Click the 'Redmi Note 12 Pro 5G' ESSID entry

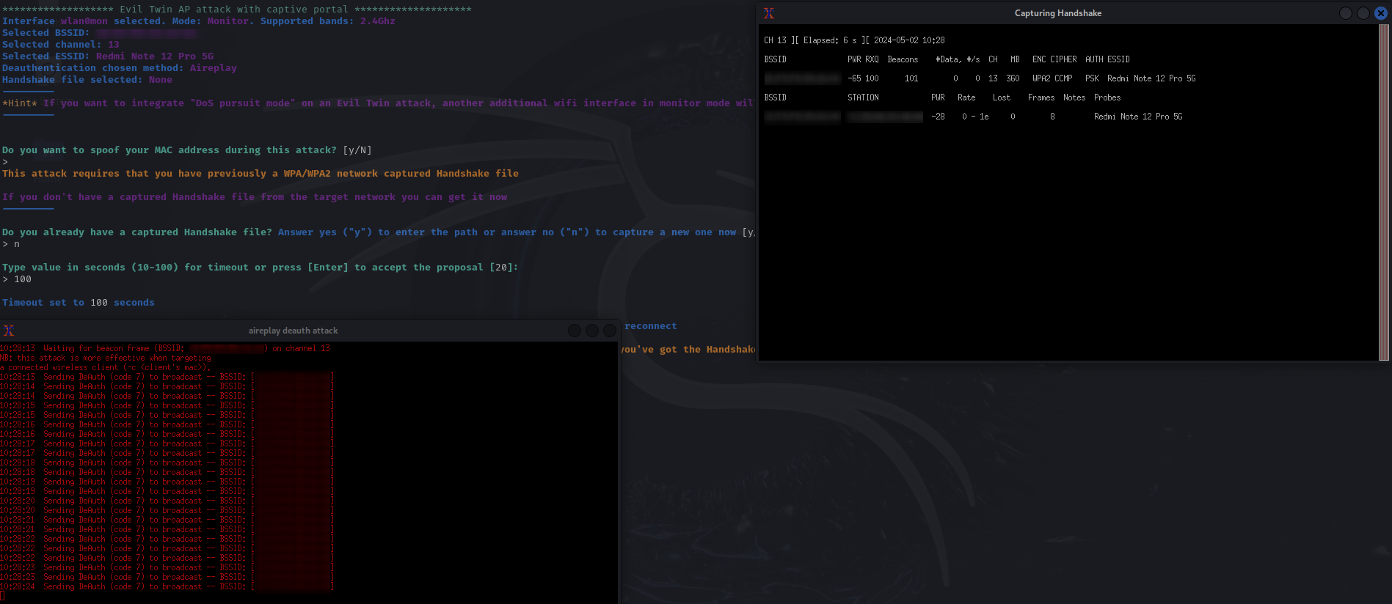click(1151, 78)
